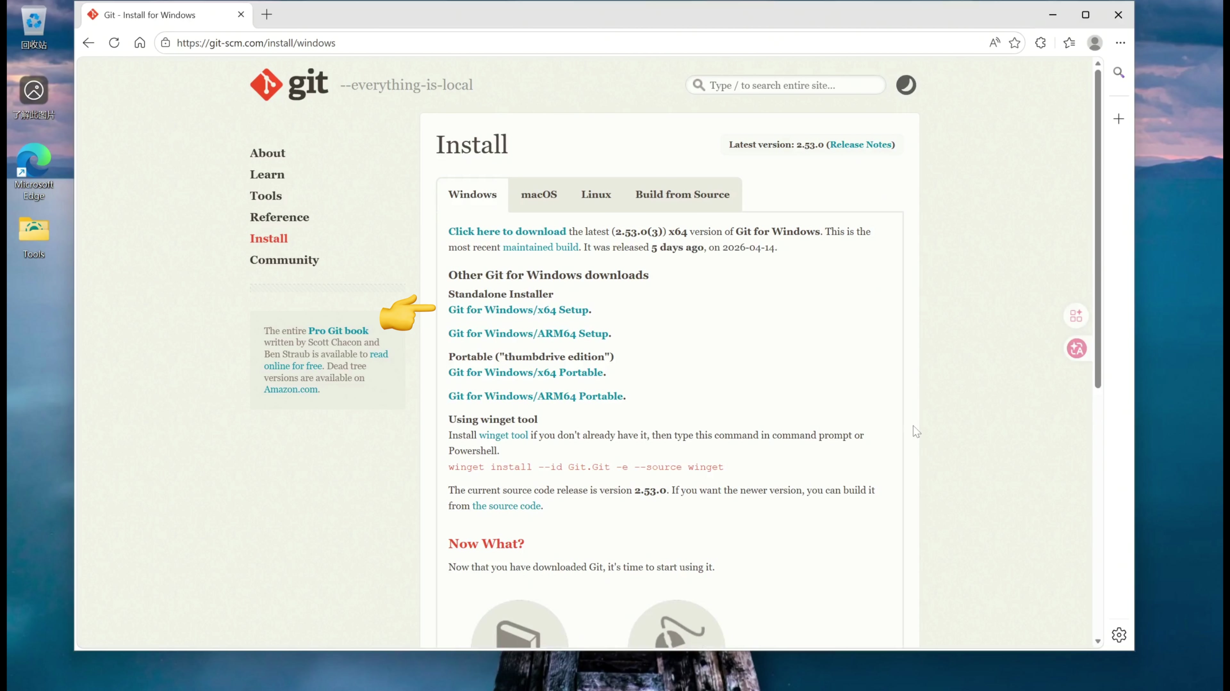1230x691 pixels.
Task: Go to the browser home icon
Action: tap(139, 43)
